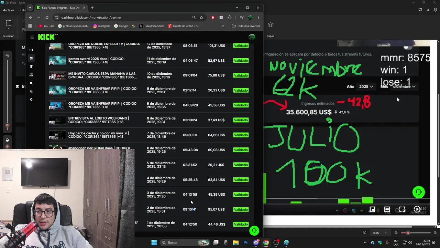The image size is (440, 248).
Task: Open taskbar Task View
Action: [x=216, y=242]
